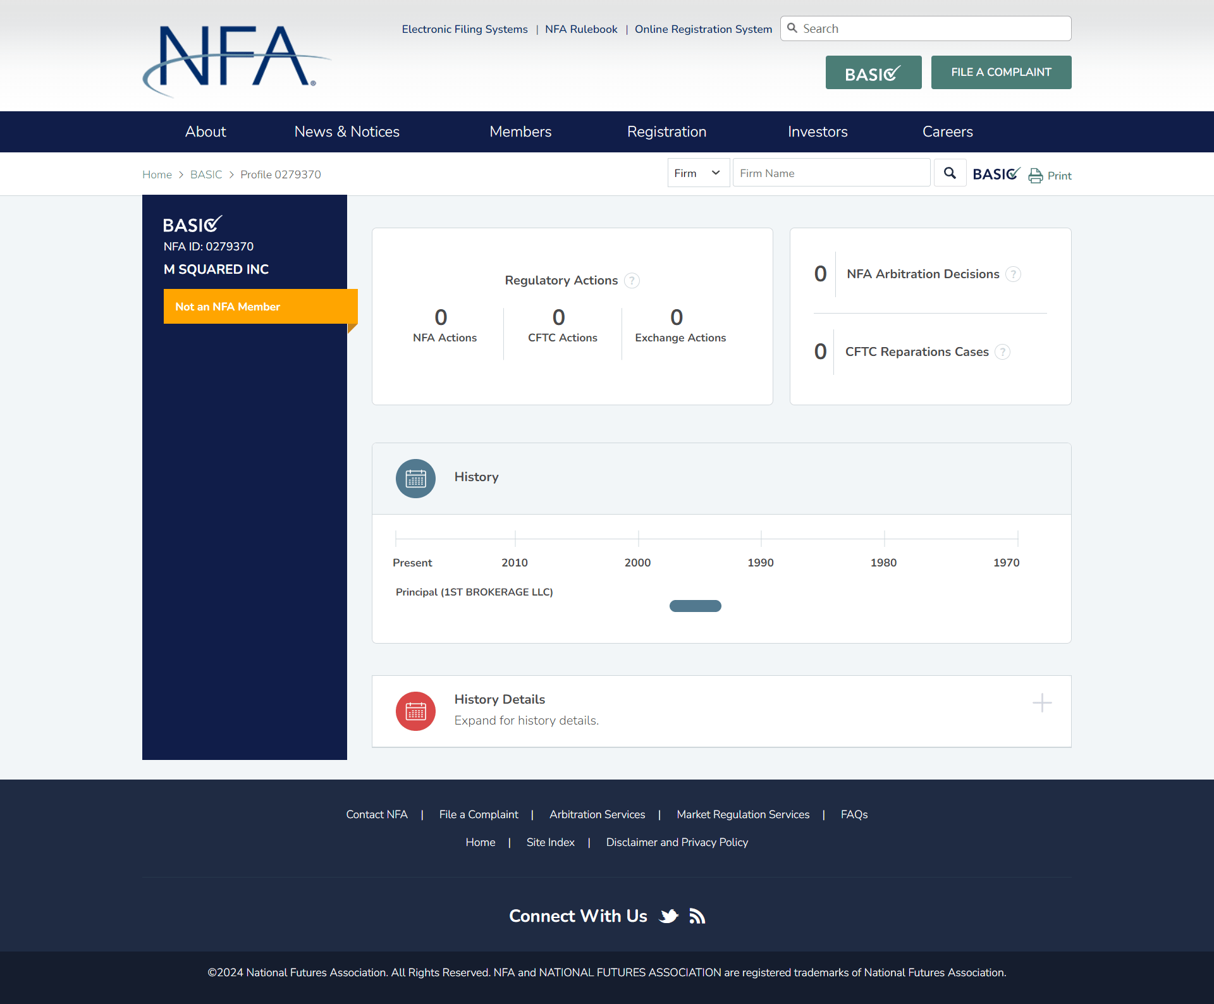Click the printer icon
1214x1004 pixels.
click(1036, 176)
